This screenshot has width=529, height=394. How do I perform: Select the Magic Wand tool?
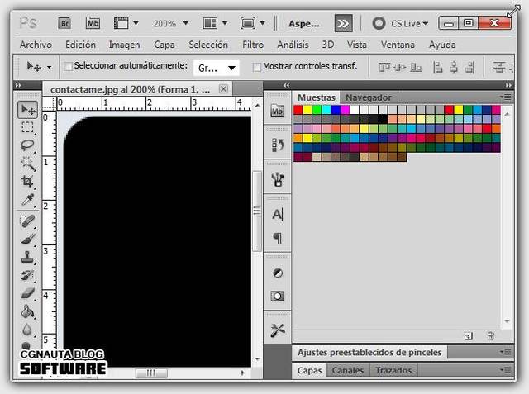(27, 164)
